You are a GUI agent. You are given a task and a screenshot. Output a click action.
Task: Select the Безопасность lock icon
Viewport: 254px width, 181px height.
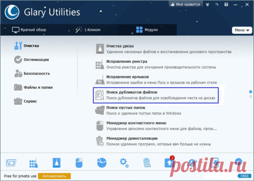pos(18,74)
